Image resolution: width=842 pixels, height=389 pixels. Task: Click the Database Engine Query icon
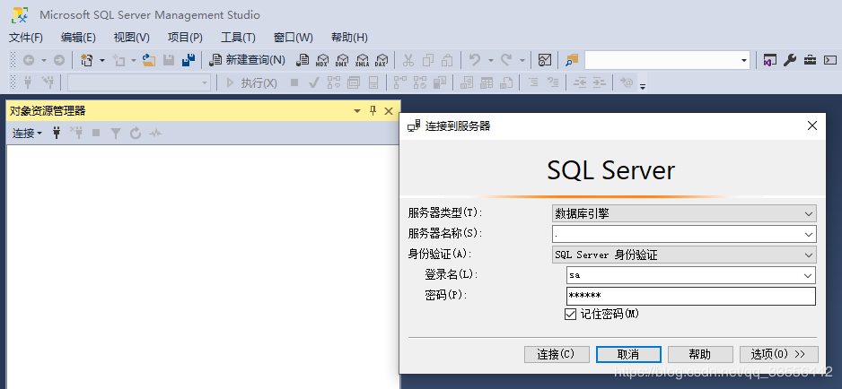(303, 60)
